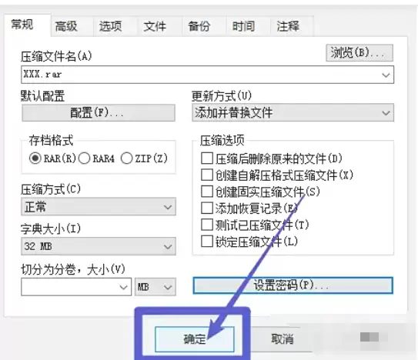Open the MB volume unit dropdown

click(155, 287)
